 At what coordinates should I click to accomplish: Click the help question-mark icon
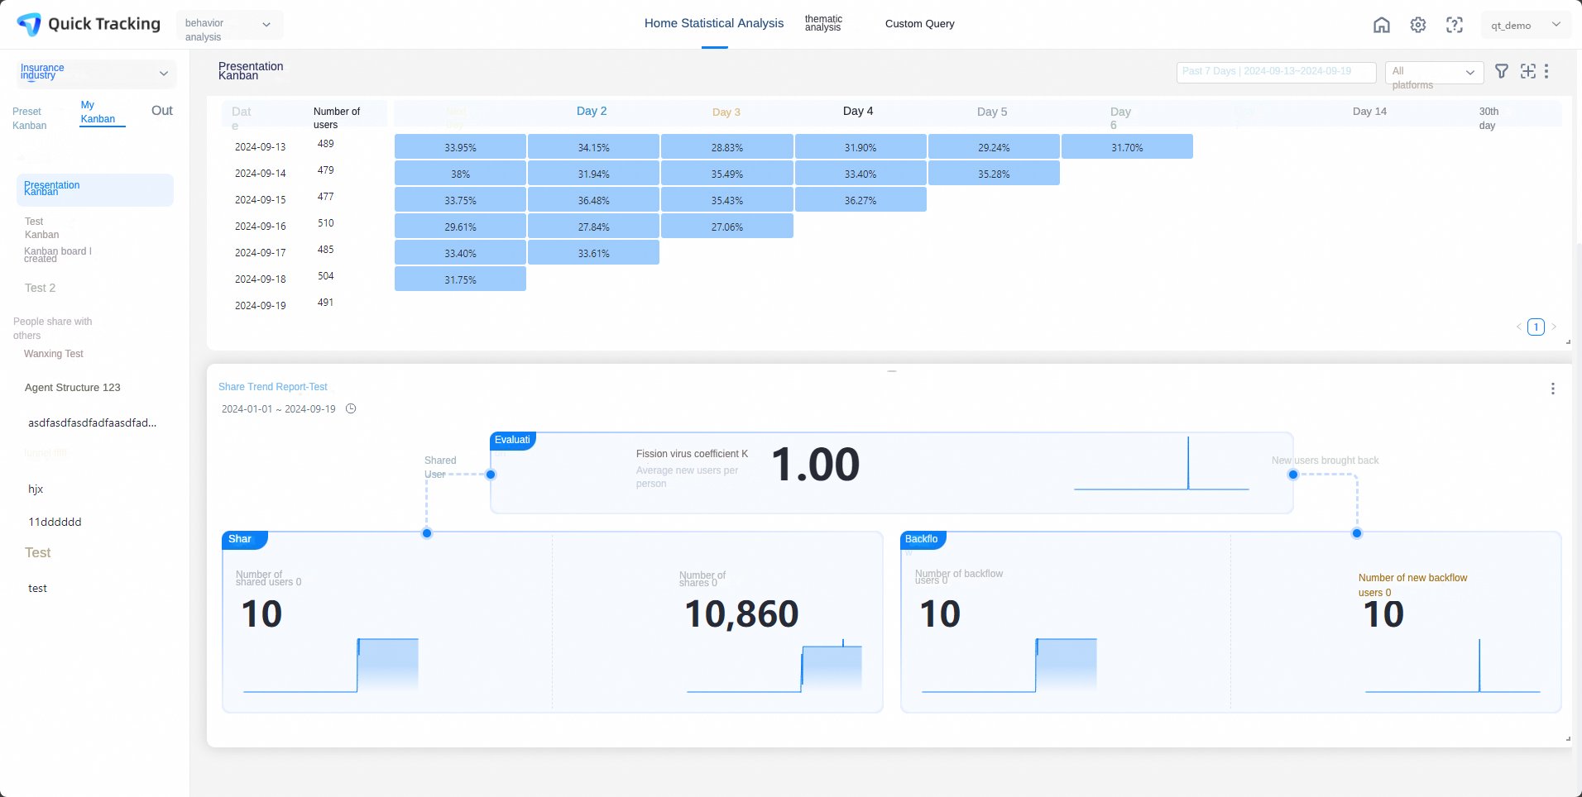click(x=1455, y=25)
